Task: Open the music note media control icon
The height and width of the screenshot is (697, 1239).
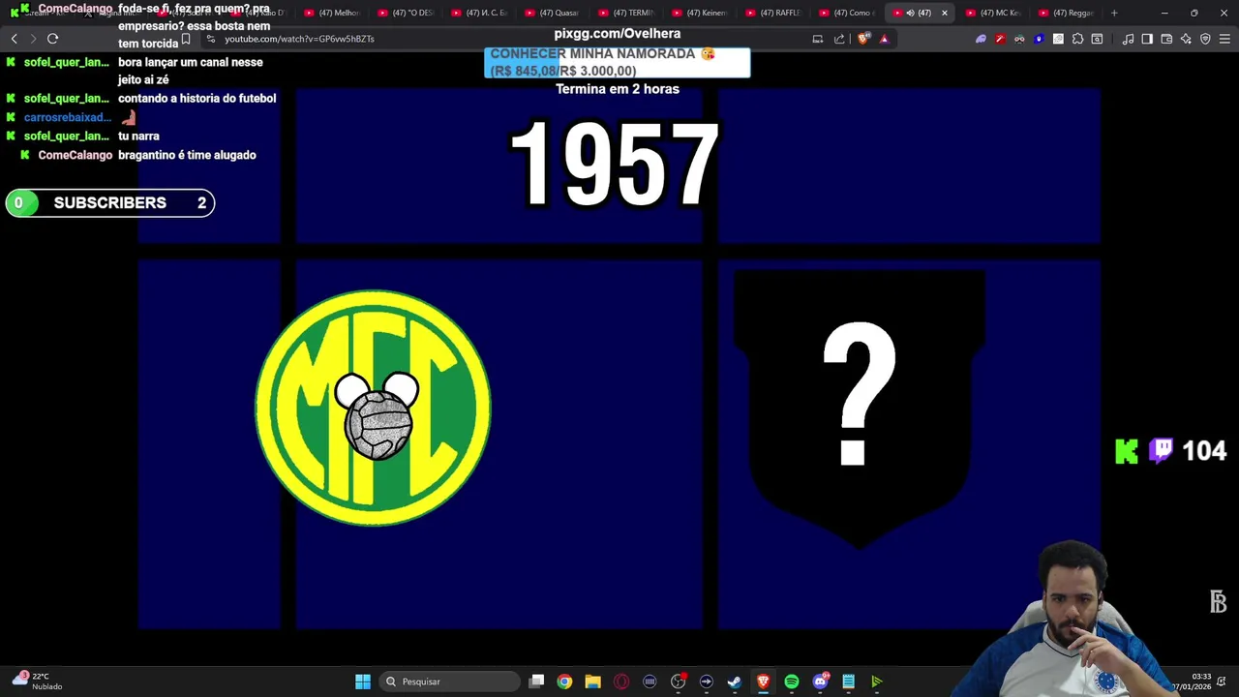Action: coord(1128,39)
